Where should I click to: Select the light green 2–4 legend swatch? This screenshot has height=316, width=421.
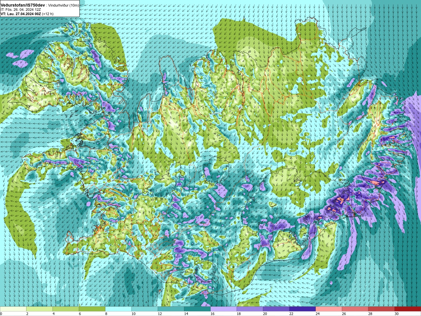coord(39,309)
